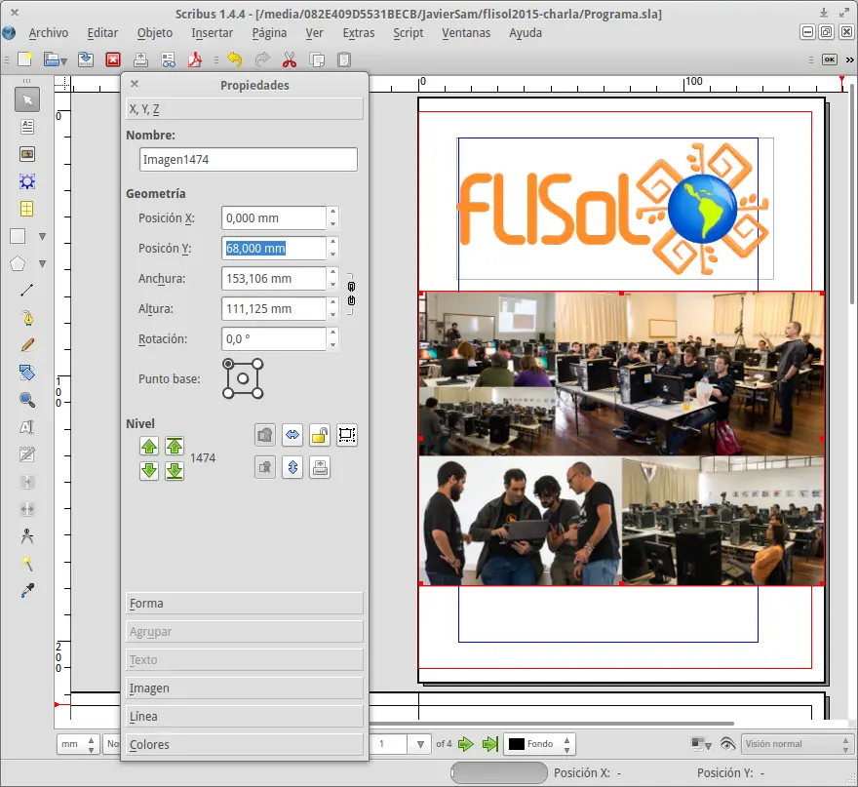Select the Render Frame tool
The width and height of the screenshot is (858, 787).
click(x=27, y=181)
